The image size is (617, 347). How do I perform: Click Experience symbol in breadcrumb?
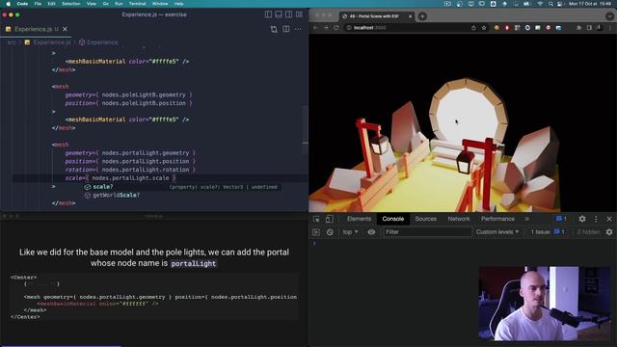pyautogui.click(x=98, y=42)
